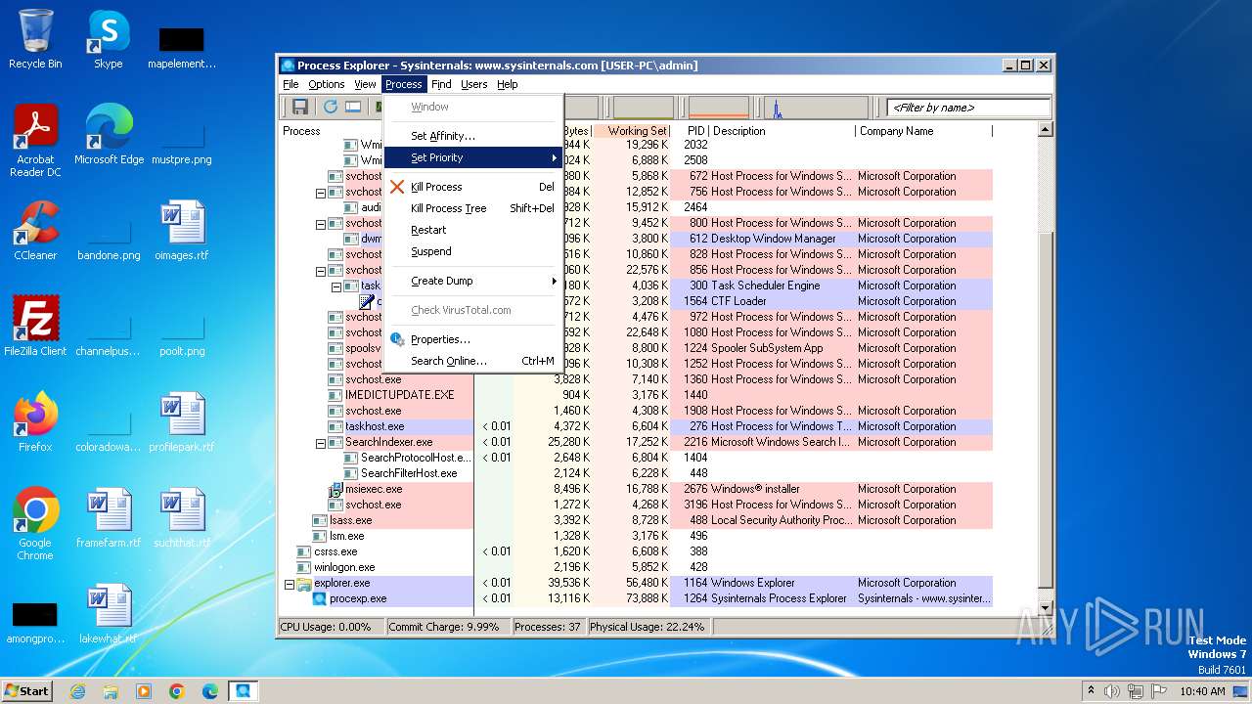Click the Save toolbar icon

pyautogui.click(x=300, y=107)
